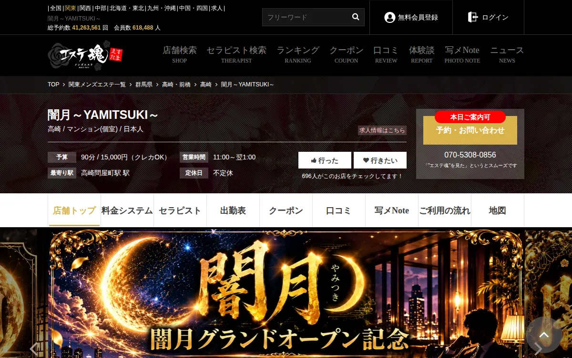The height and width of the screenshot is (358, 572).
Task: Click the login door icon
Action: click(472, 17)
